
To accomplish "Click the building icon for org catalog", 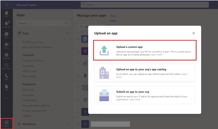I will click(x=104, y=73).
